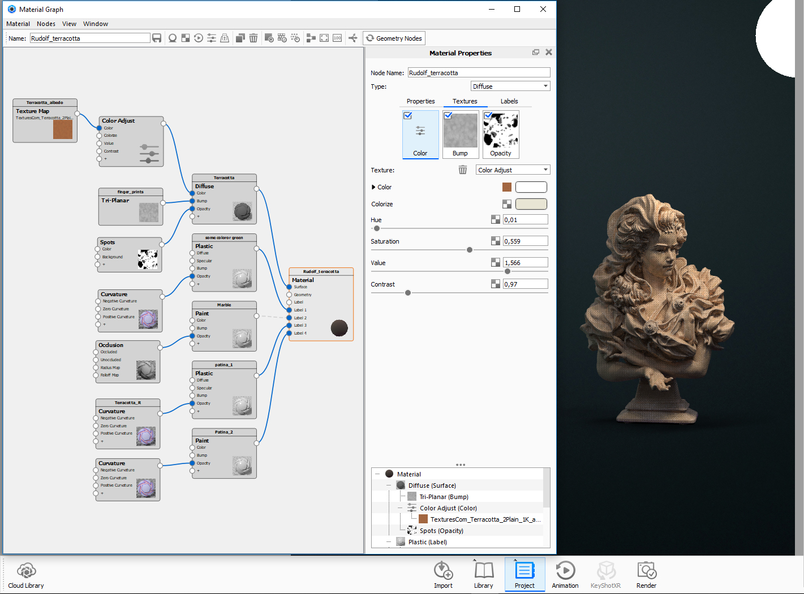Expand the Color disclosure triangle
This screenshot has height=594, width=804.
[x=373, y=187]
